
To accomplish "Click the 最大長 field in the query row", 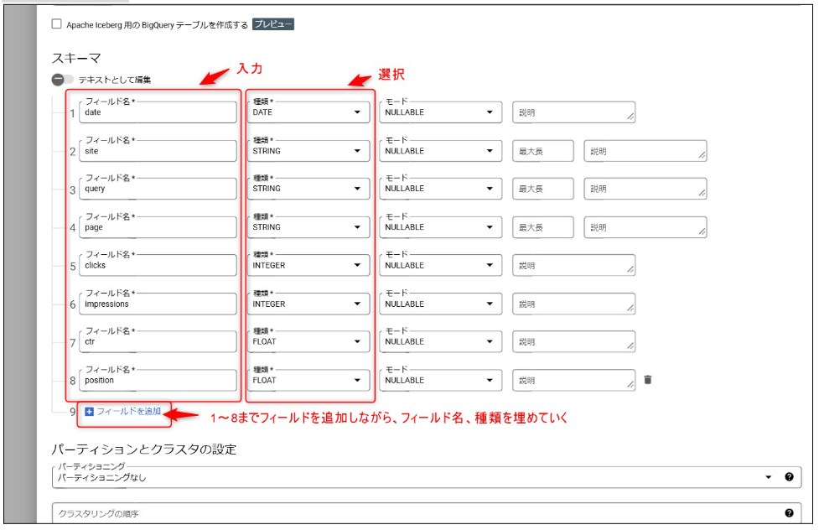I will (x=542, y=189).
